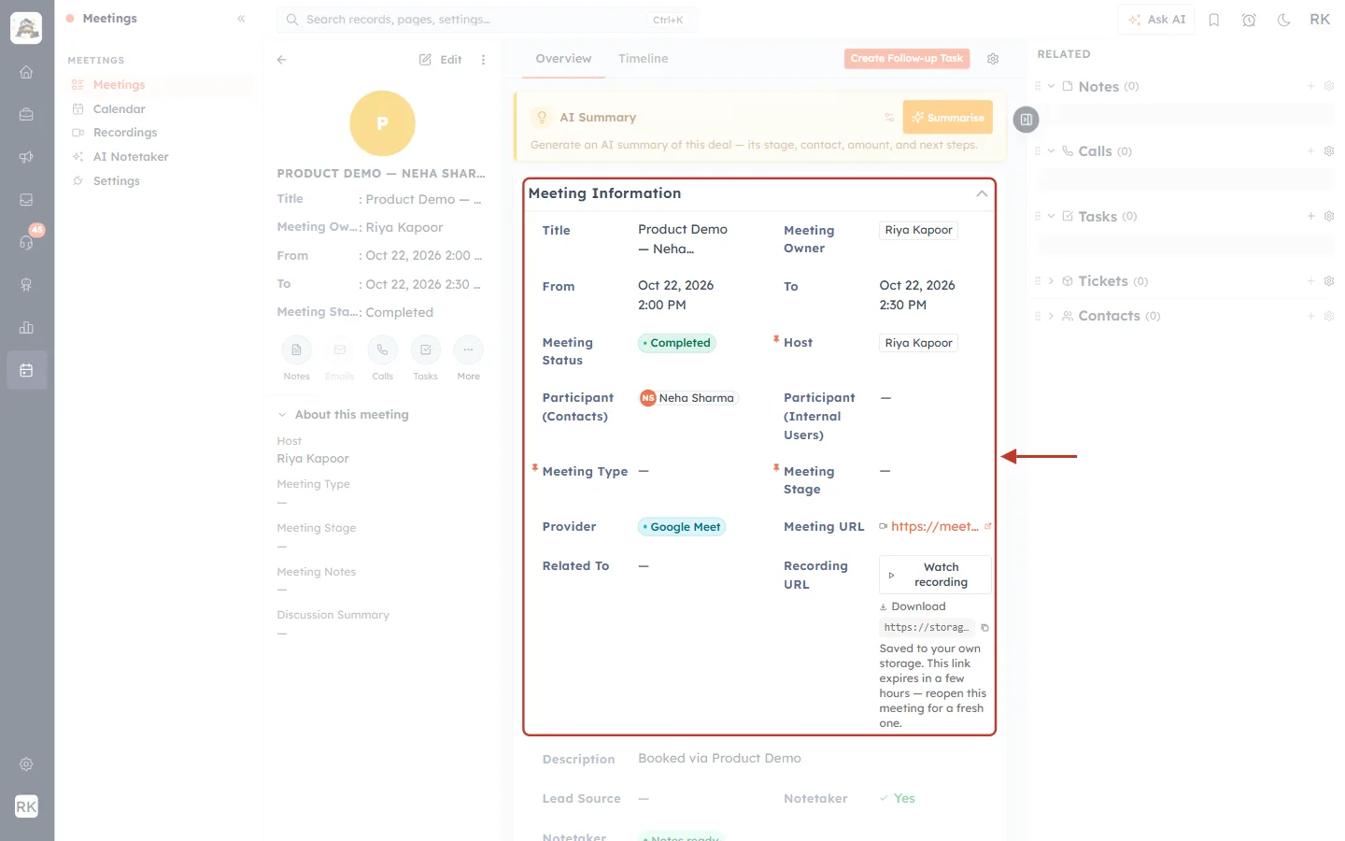Open the calendar meetings icon in rail

point(26,370)
